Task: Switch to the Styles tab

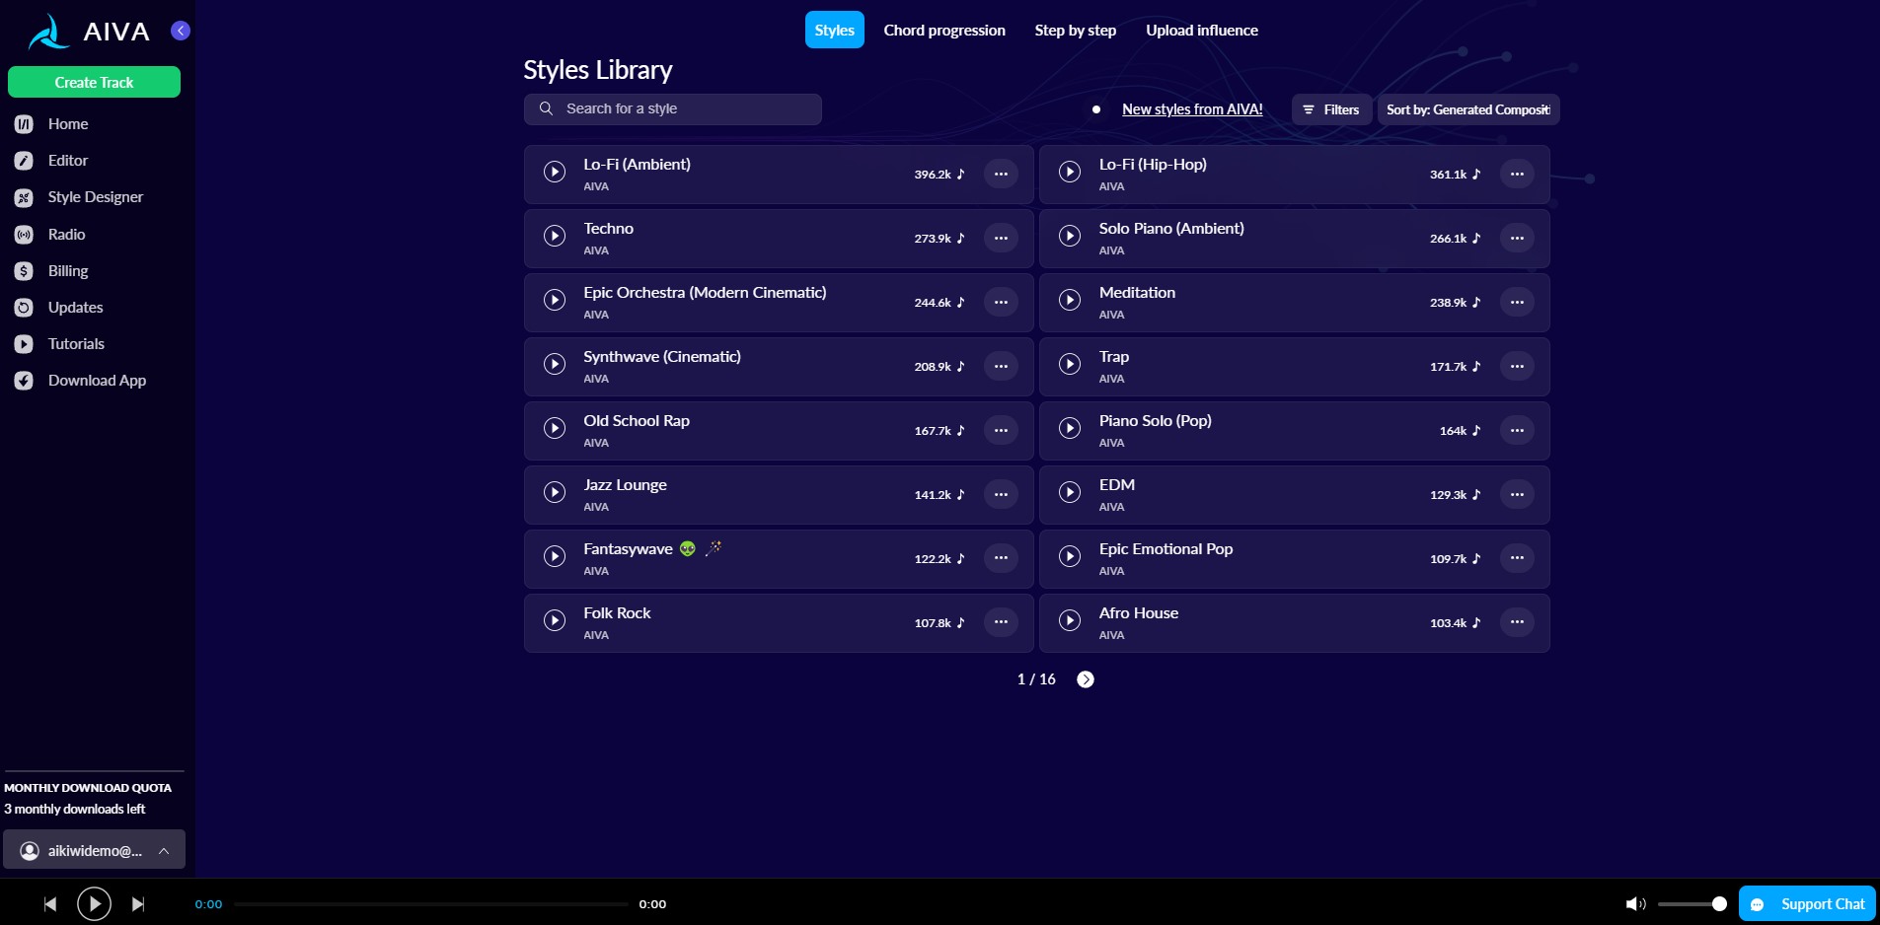Action: 835,30
